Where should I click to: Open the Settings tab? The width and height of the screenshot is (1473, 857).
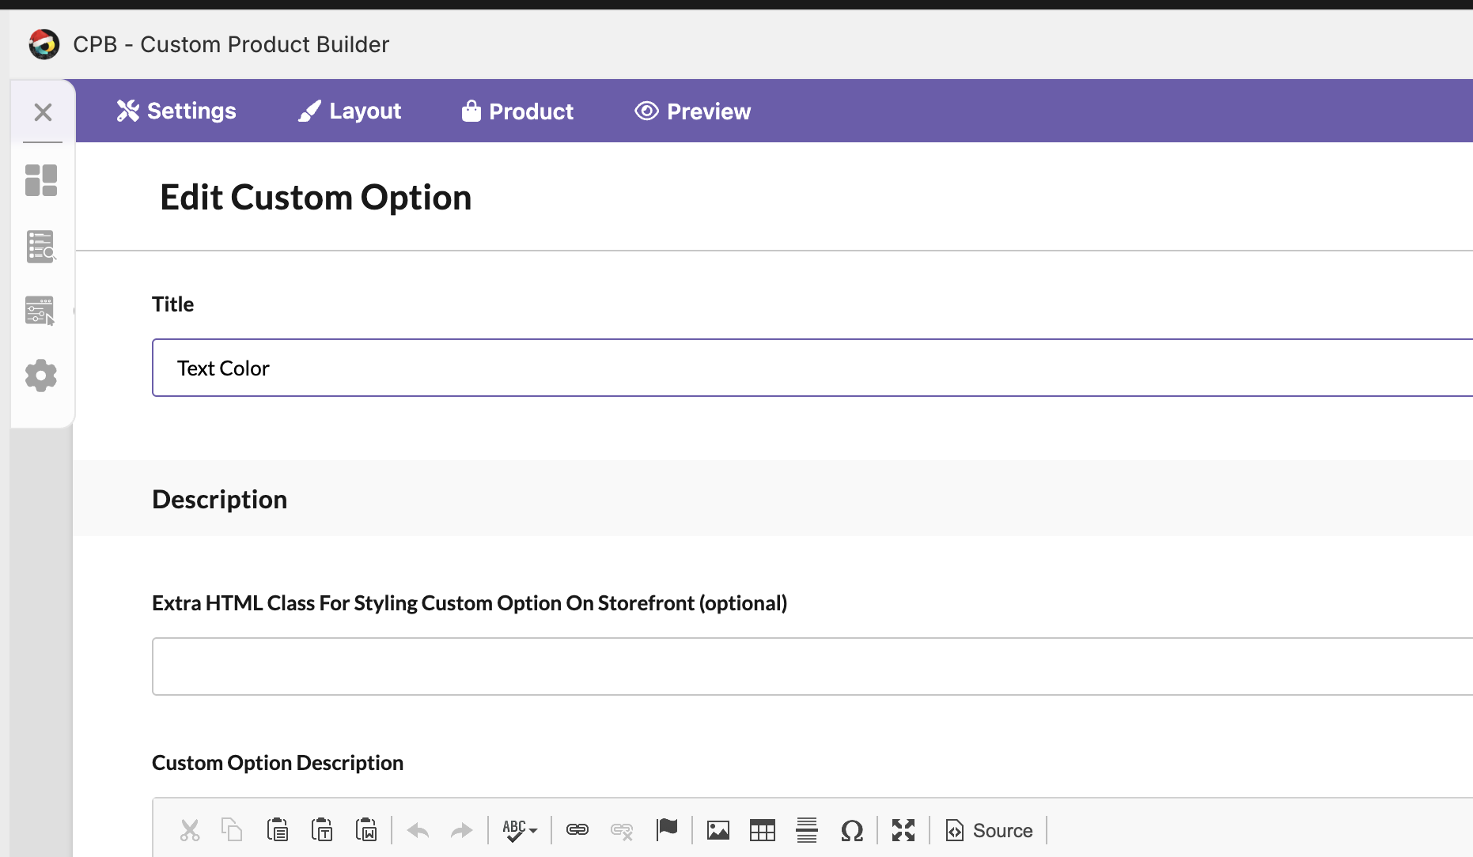pyautogui.click(x=176, y=111)
